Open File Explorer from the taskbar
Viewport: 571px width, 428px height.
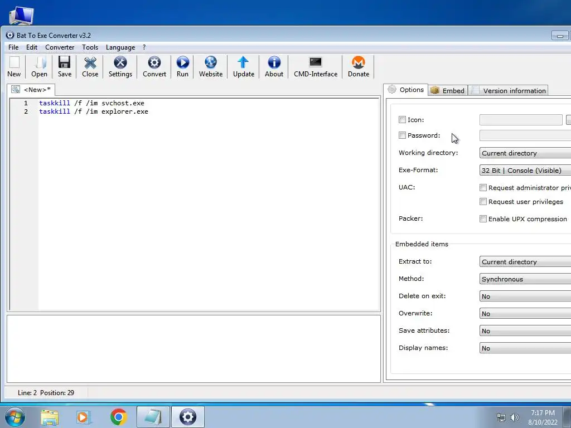pos(50,417)
